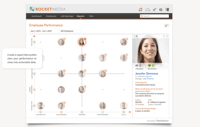Click the 5 All In axis marker

(123, 112)
